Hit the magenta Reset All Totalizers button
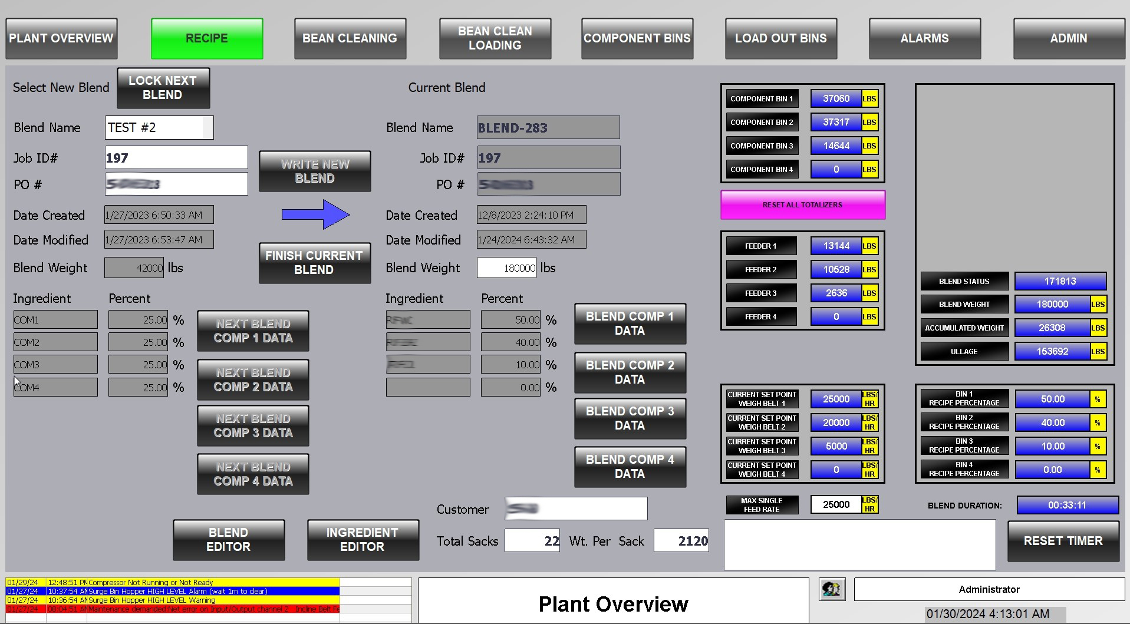 click(802, 205)
